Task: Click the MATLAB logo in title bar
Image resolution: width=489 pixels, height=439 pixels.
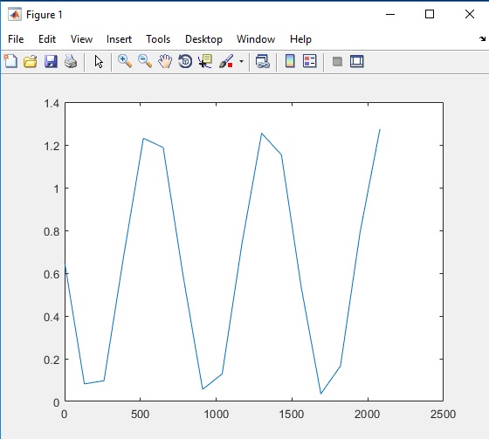Action: [15, 14]
